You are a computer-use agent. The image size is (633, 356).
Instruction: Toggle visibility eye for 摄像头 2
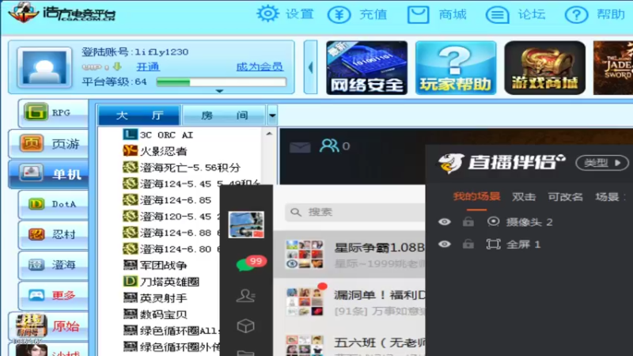click(445, 222)
